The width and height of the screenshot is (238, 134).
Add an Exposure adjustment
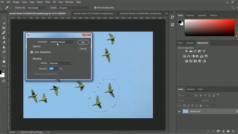tap(199, 51)
